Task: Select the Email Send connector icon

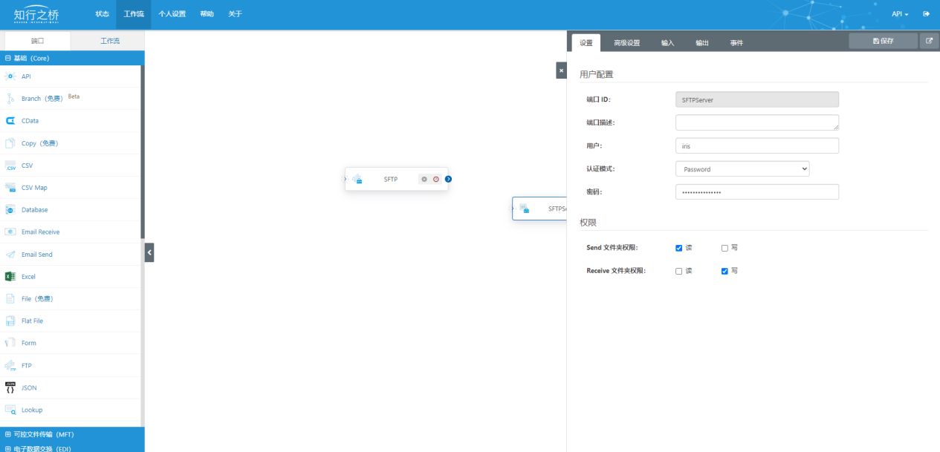Action: click(10, 255)
